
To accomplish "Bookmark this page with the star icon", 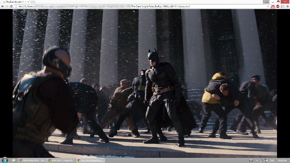I will point(268,6).
